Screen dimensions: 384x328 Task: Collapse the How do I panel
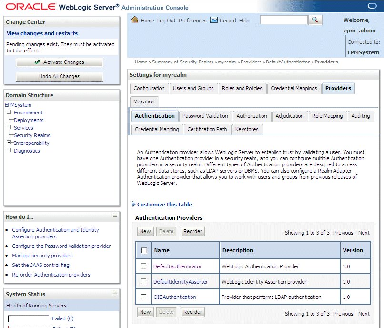(115, 215)
